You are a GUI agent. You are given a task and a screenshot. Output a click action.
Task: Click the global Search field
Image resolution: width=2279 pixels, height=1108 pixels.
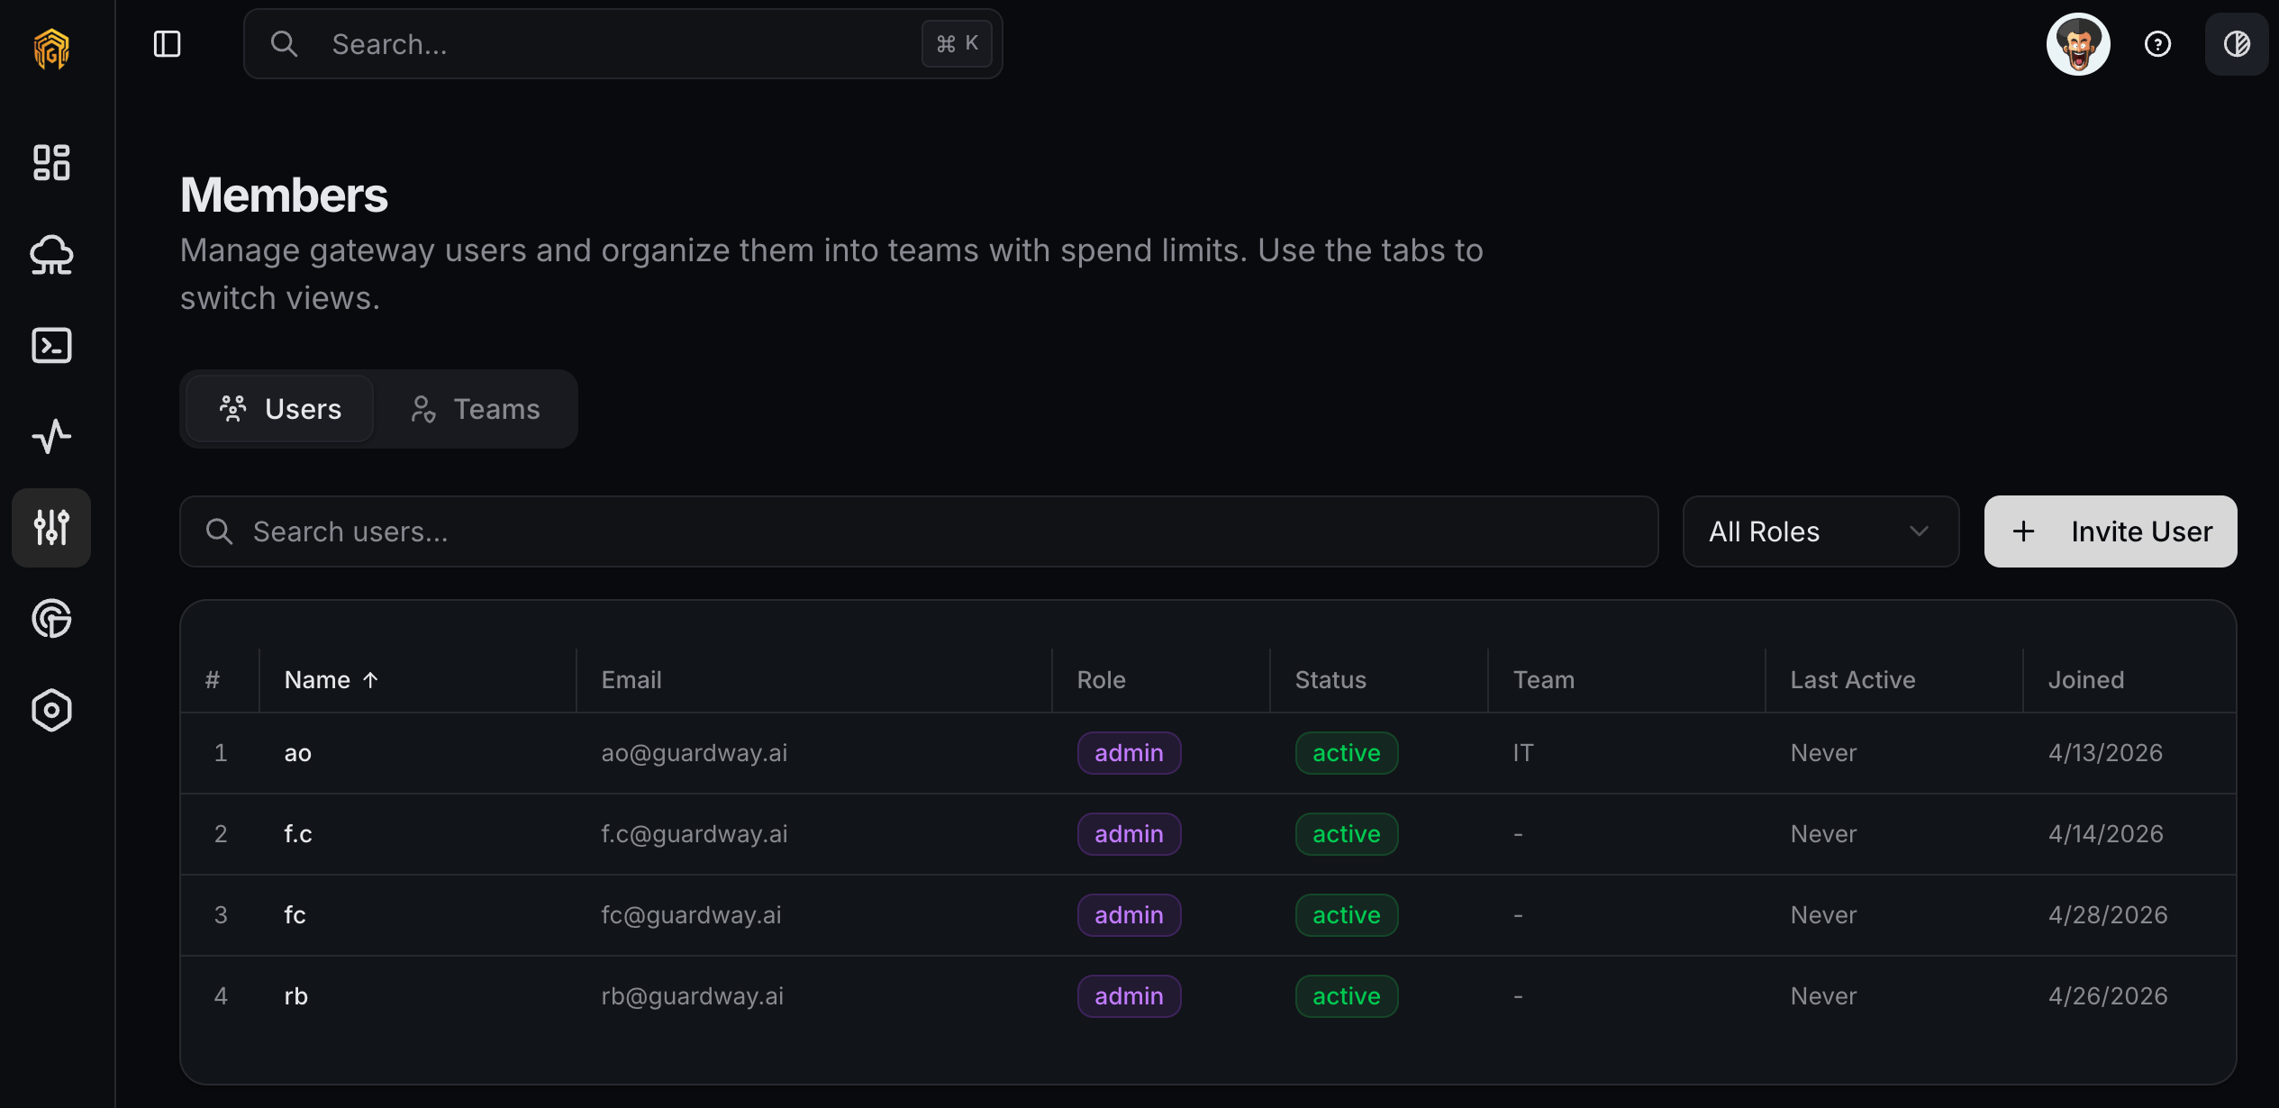623,43
